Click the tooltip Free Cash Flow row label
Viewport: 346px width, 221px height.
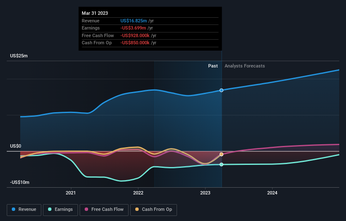(x=98, y=35)
